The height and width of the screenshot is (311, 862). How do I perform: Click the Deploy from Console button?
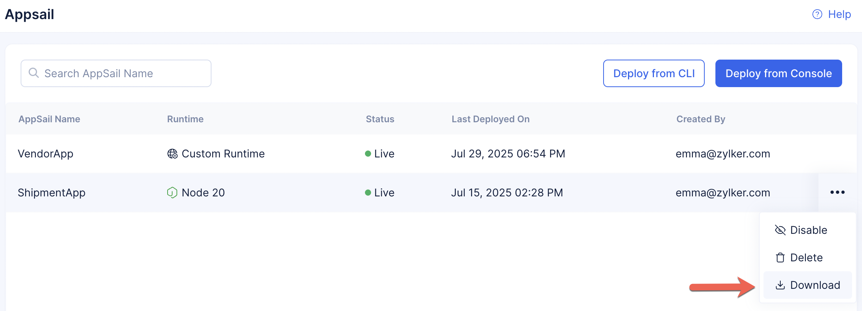coord(779,73)
